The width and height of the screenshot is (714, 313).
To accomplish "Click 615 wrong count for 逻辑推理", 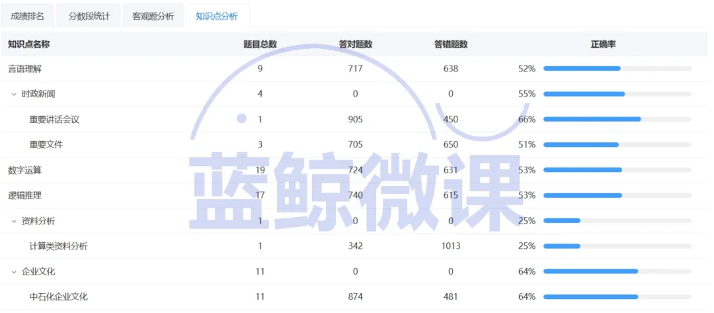I will pyautogui.click(x=451, y=195).
